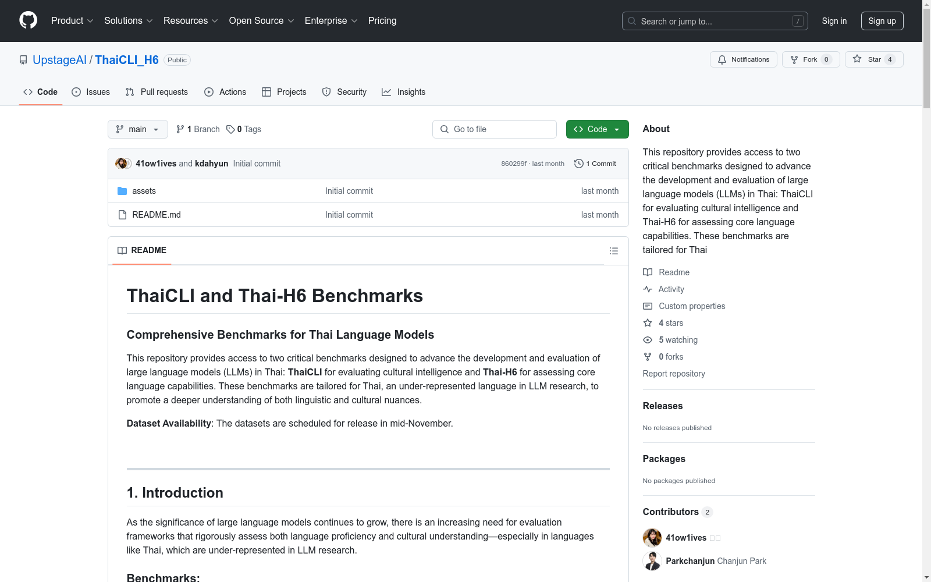Click the GitHub logo icon

coord(28,20)
